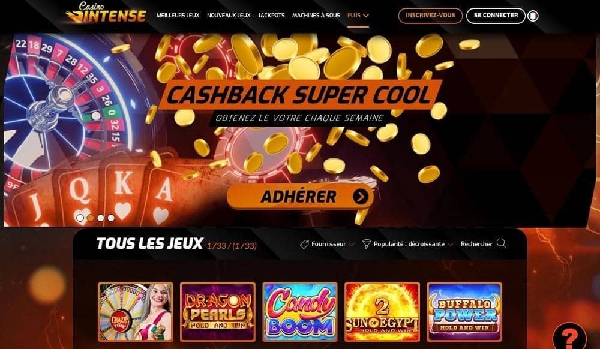Go to Meilleurs Jeux menu item
The height and width of the screenshot is (349, 600).
[x=178, y=15]
